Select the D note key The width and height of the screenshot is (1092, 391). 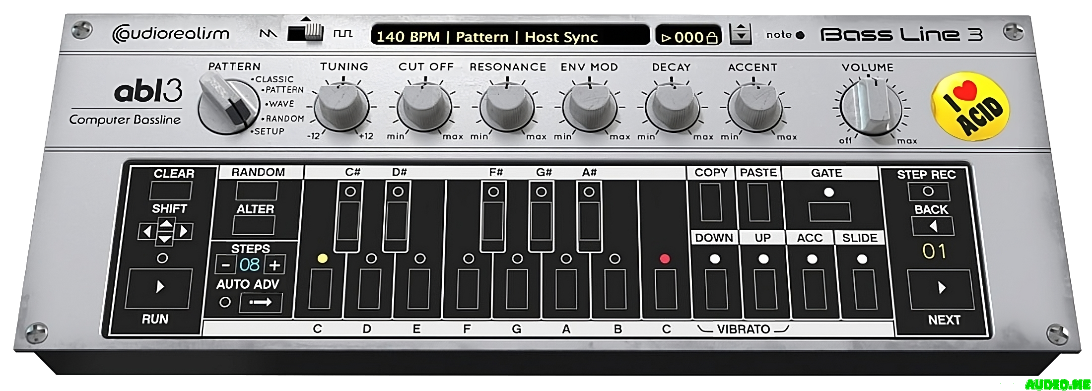pyautogui.click(x=369, y=289)
